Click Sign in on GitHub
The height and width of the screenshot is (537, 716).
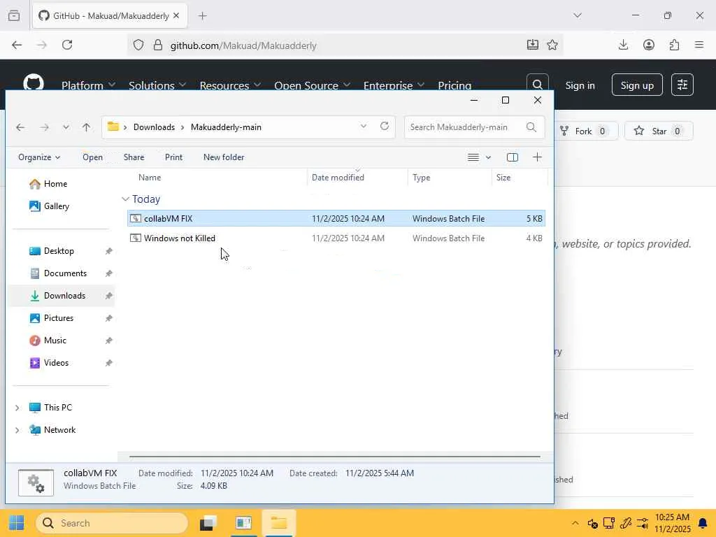(x=580, y=85)
